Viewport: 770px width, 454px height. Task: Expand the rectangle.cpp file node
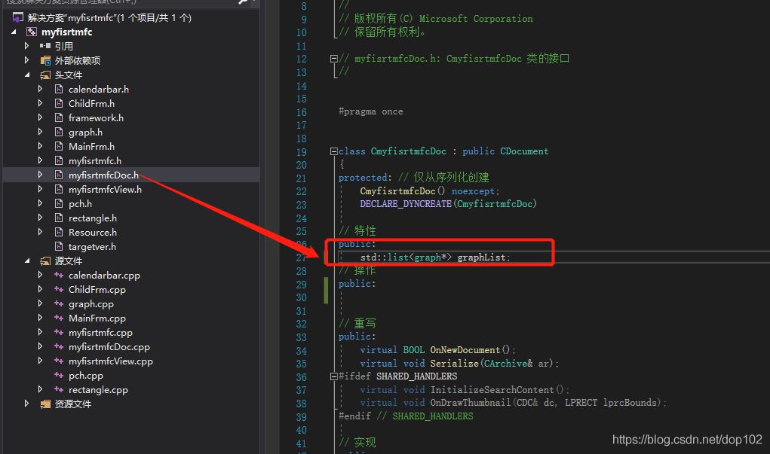[40, 390]
